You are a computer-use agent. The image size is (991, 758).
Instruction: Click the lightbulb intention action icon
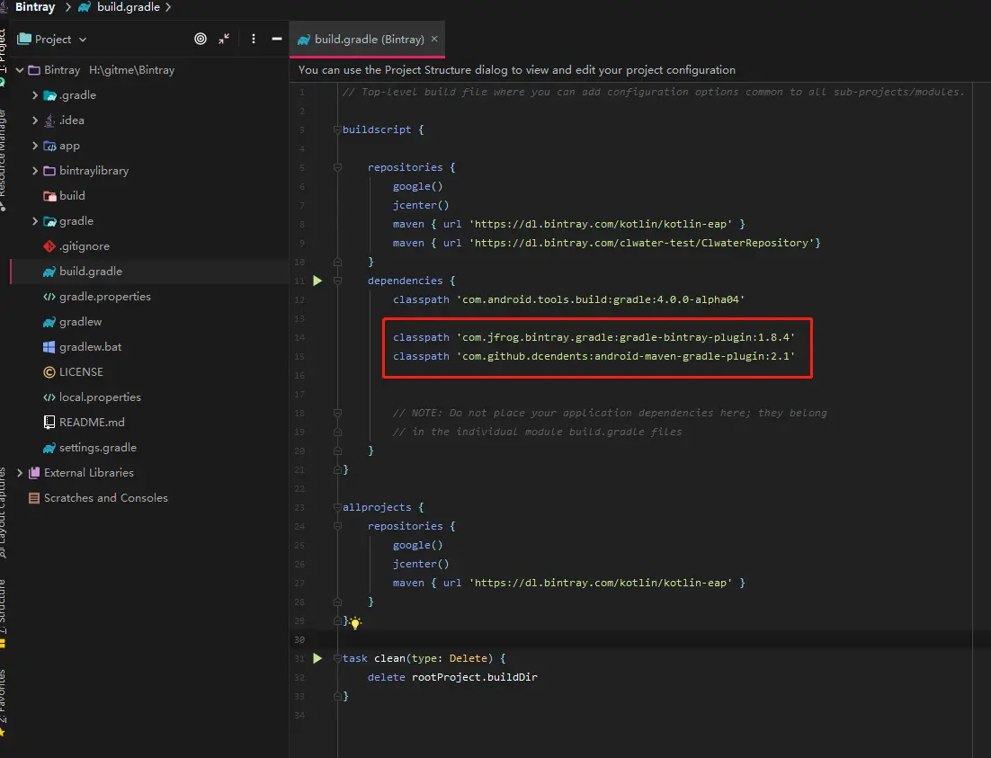(x=355, y=623)
